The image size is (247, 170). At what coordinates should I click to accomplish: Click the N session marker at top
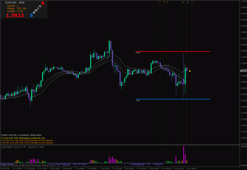(x=183, y=2)
